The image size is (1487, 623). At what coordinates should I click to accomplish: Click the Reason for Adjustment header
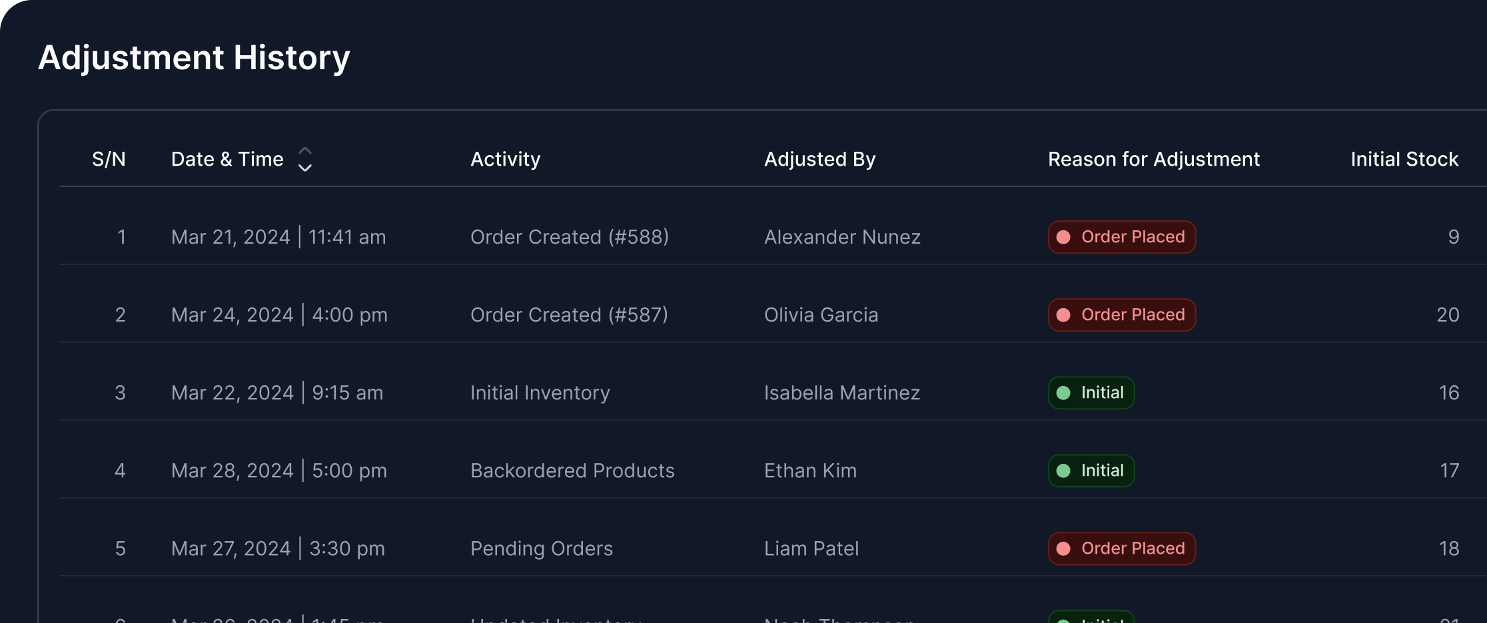click(x=1153, y=160)
